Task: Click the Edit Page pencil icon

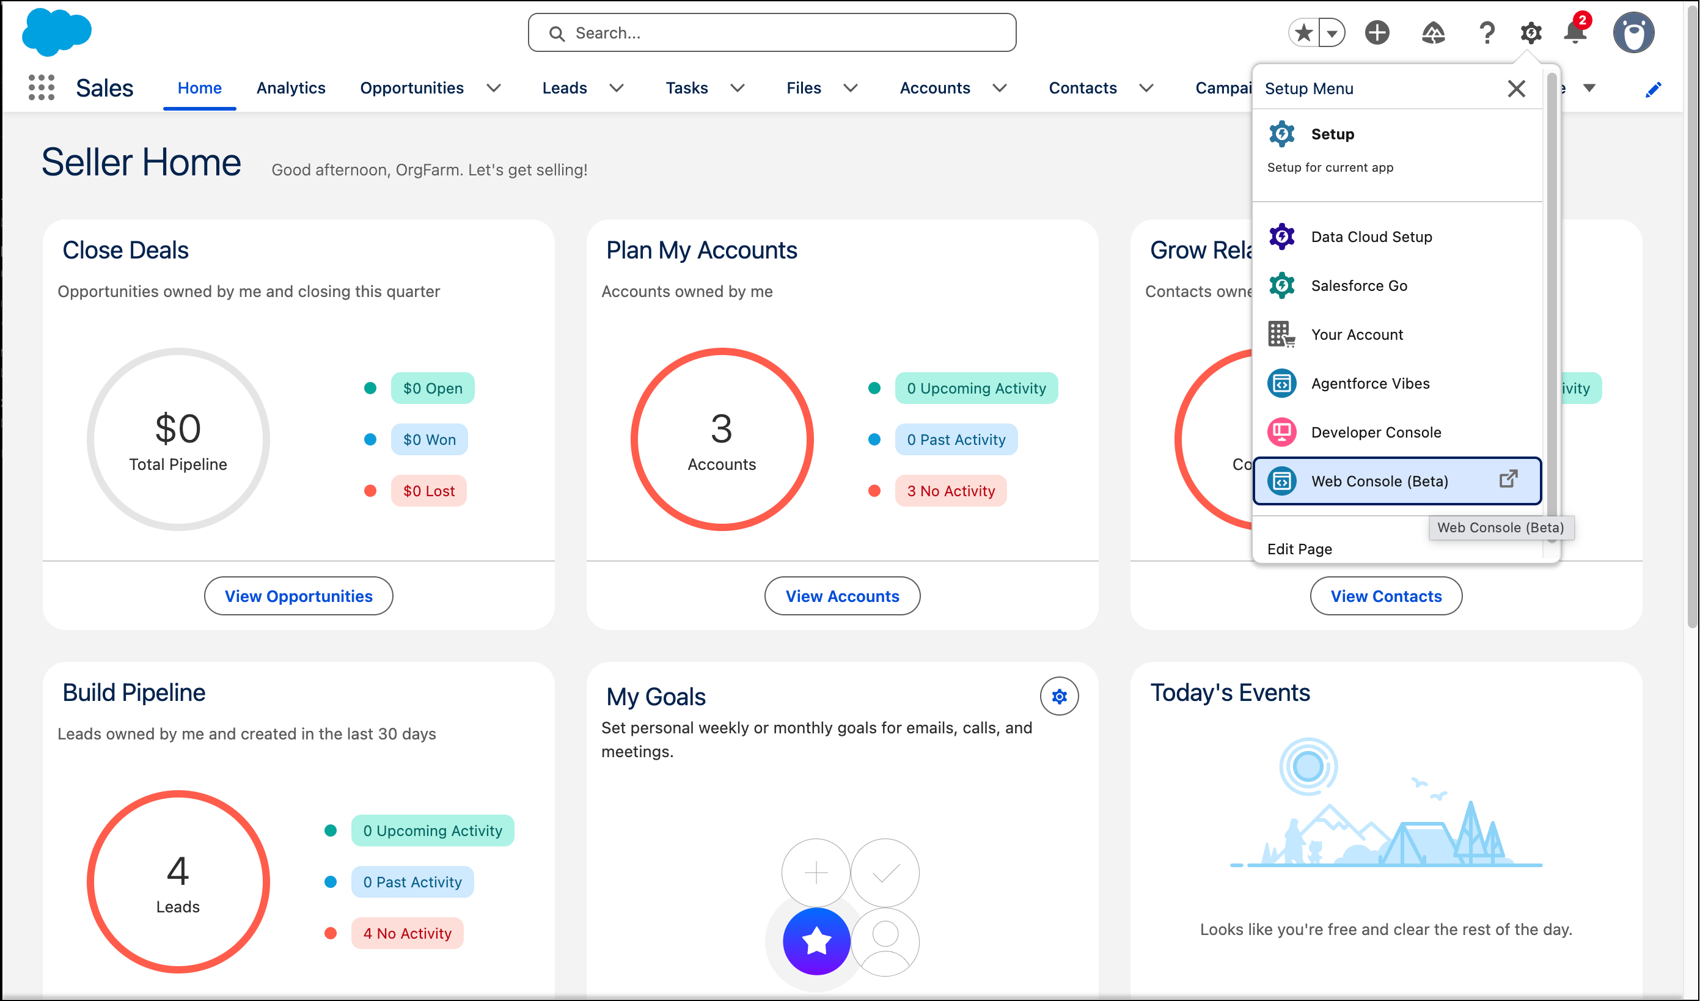Action: coord(1654,89)
